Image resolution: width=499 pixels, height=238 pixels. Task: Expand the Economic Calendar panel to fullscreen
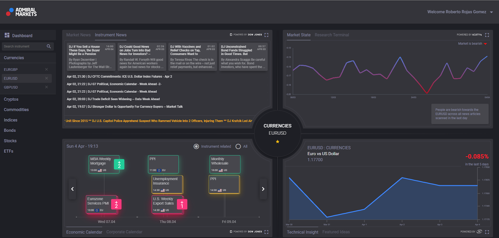coord(266,232)
